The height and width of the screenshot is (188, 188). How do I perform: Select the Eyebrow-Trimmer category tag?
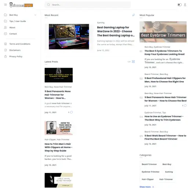(151, 172)
